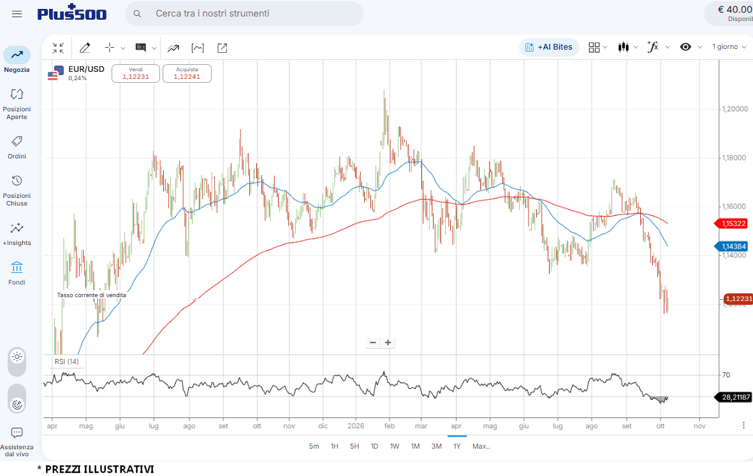753x476 pixels.
Task: Open the '1 giorno' interval dropdown
Action: (729, 46)
